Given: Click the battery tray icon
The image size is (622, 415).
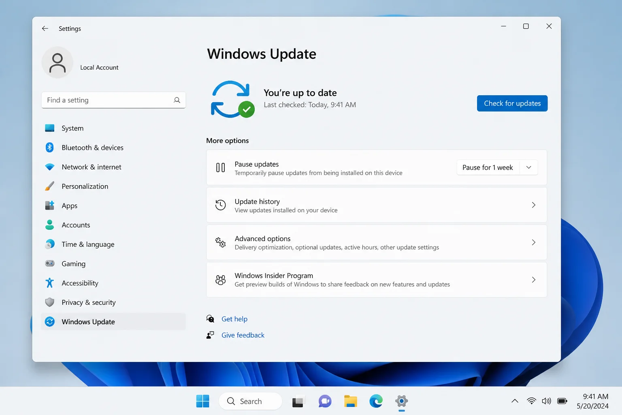Looking at the screenshot, I should (562, 401).
